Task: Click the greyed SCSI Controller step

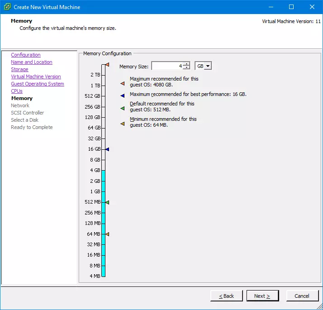Action: pos(28,113)
